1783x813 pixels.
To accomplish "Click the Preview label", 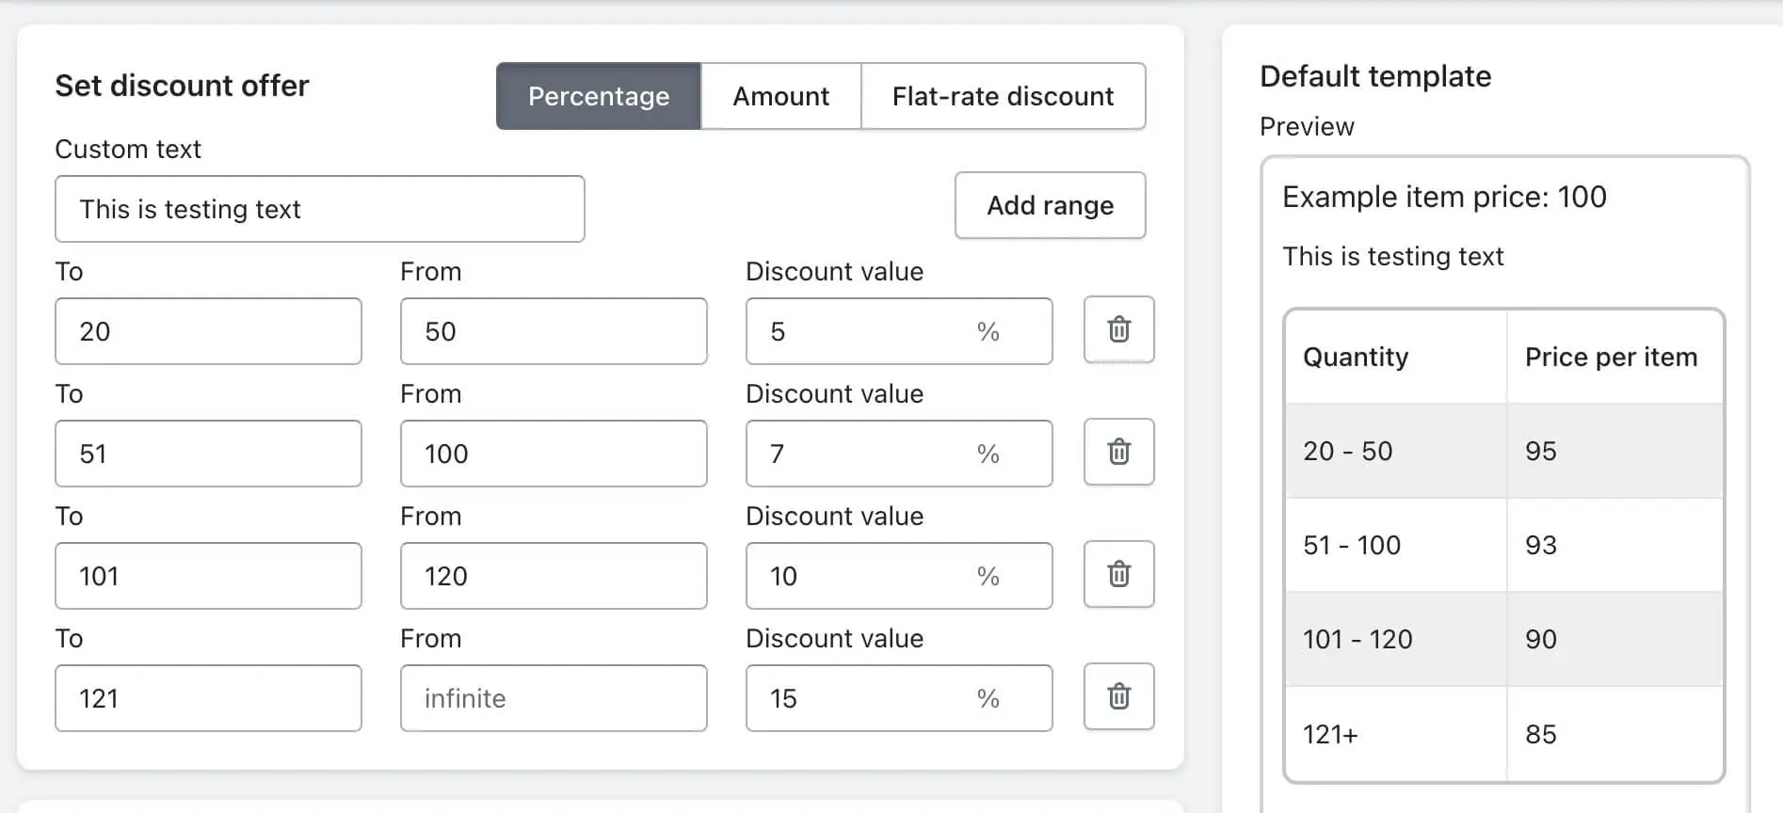I will [x=1307, y=126].
